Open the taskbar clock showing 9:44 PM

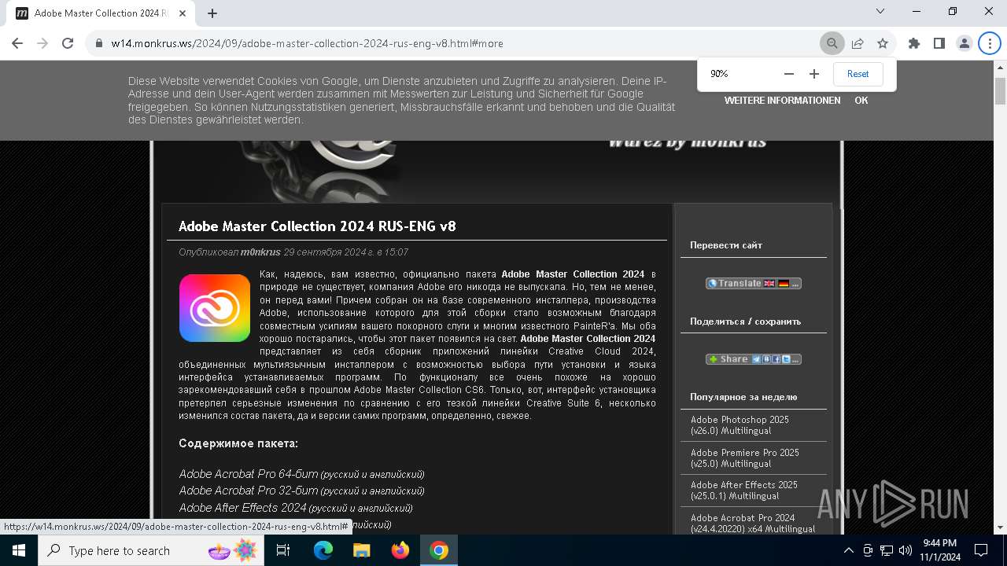coord(940,550)
